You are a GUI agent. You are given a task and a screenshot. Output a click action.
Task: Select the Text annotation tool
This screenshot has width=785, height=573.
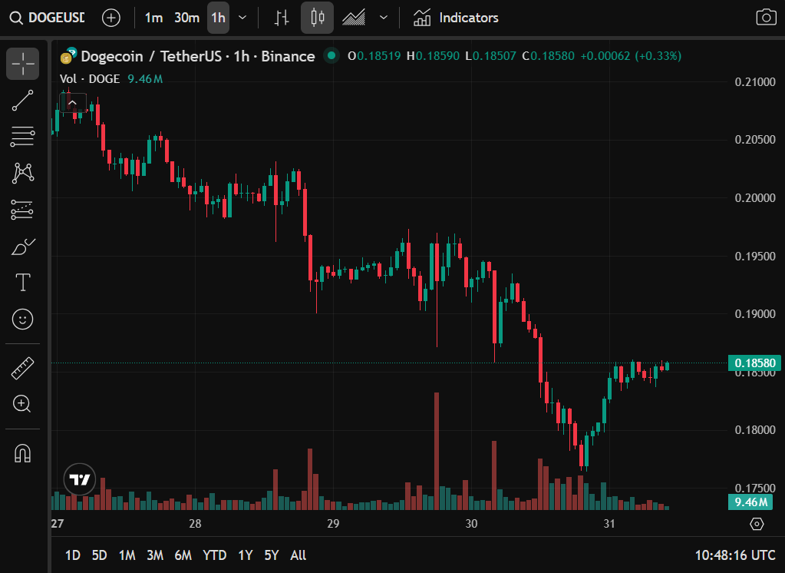[23, 283]
